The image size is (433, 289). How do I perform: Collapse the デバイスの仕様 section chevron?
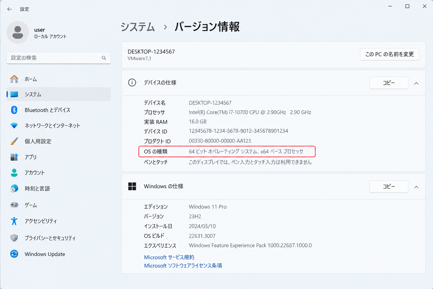(416, 83)
